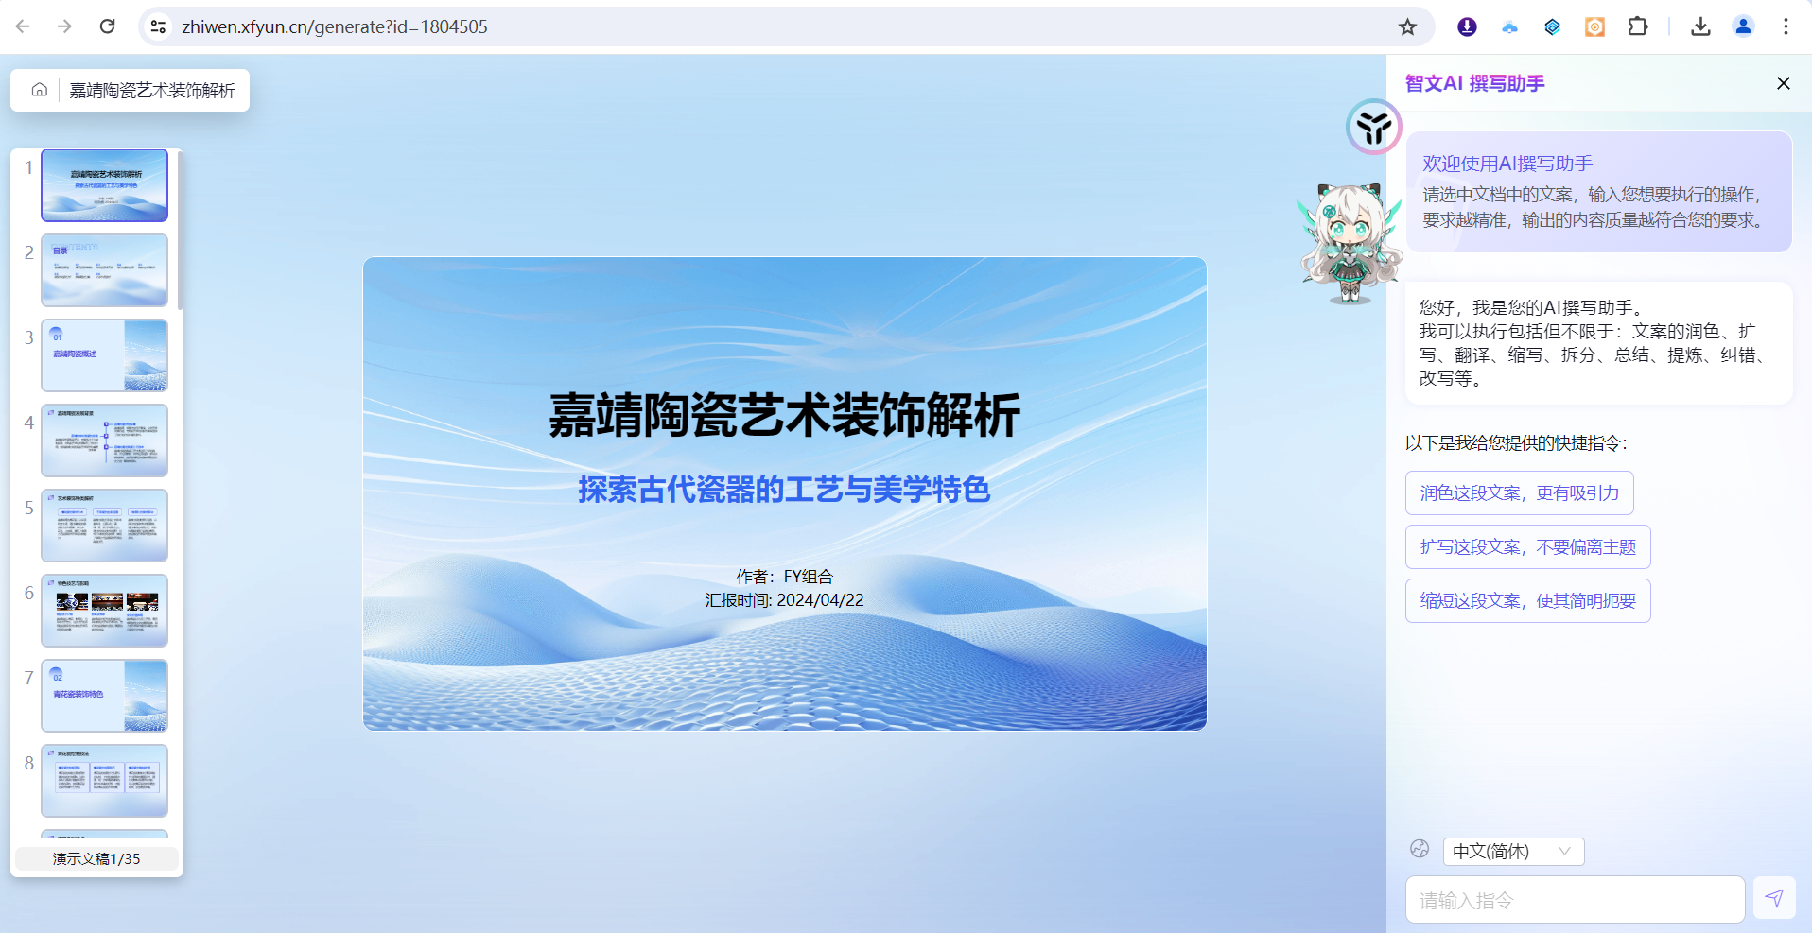Select slide 6 thumbnail with photos
Image resolution: width=1812 pixels, height=933 pixels.
104,611
